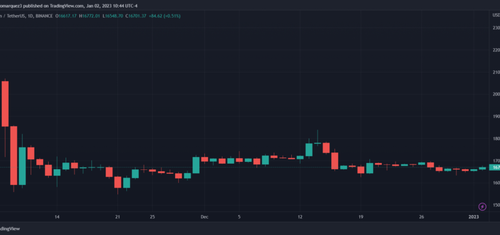Image resolution: width=500 pixels, height=235 pixels.
Task: Click the low value L16548.70
Action: point(114,16)
